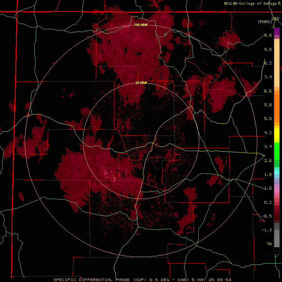The height and width of the screenshot is (282, 282).
Task: Click the 1.8 scale label
Action: tap(268, 175)
